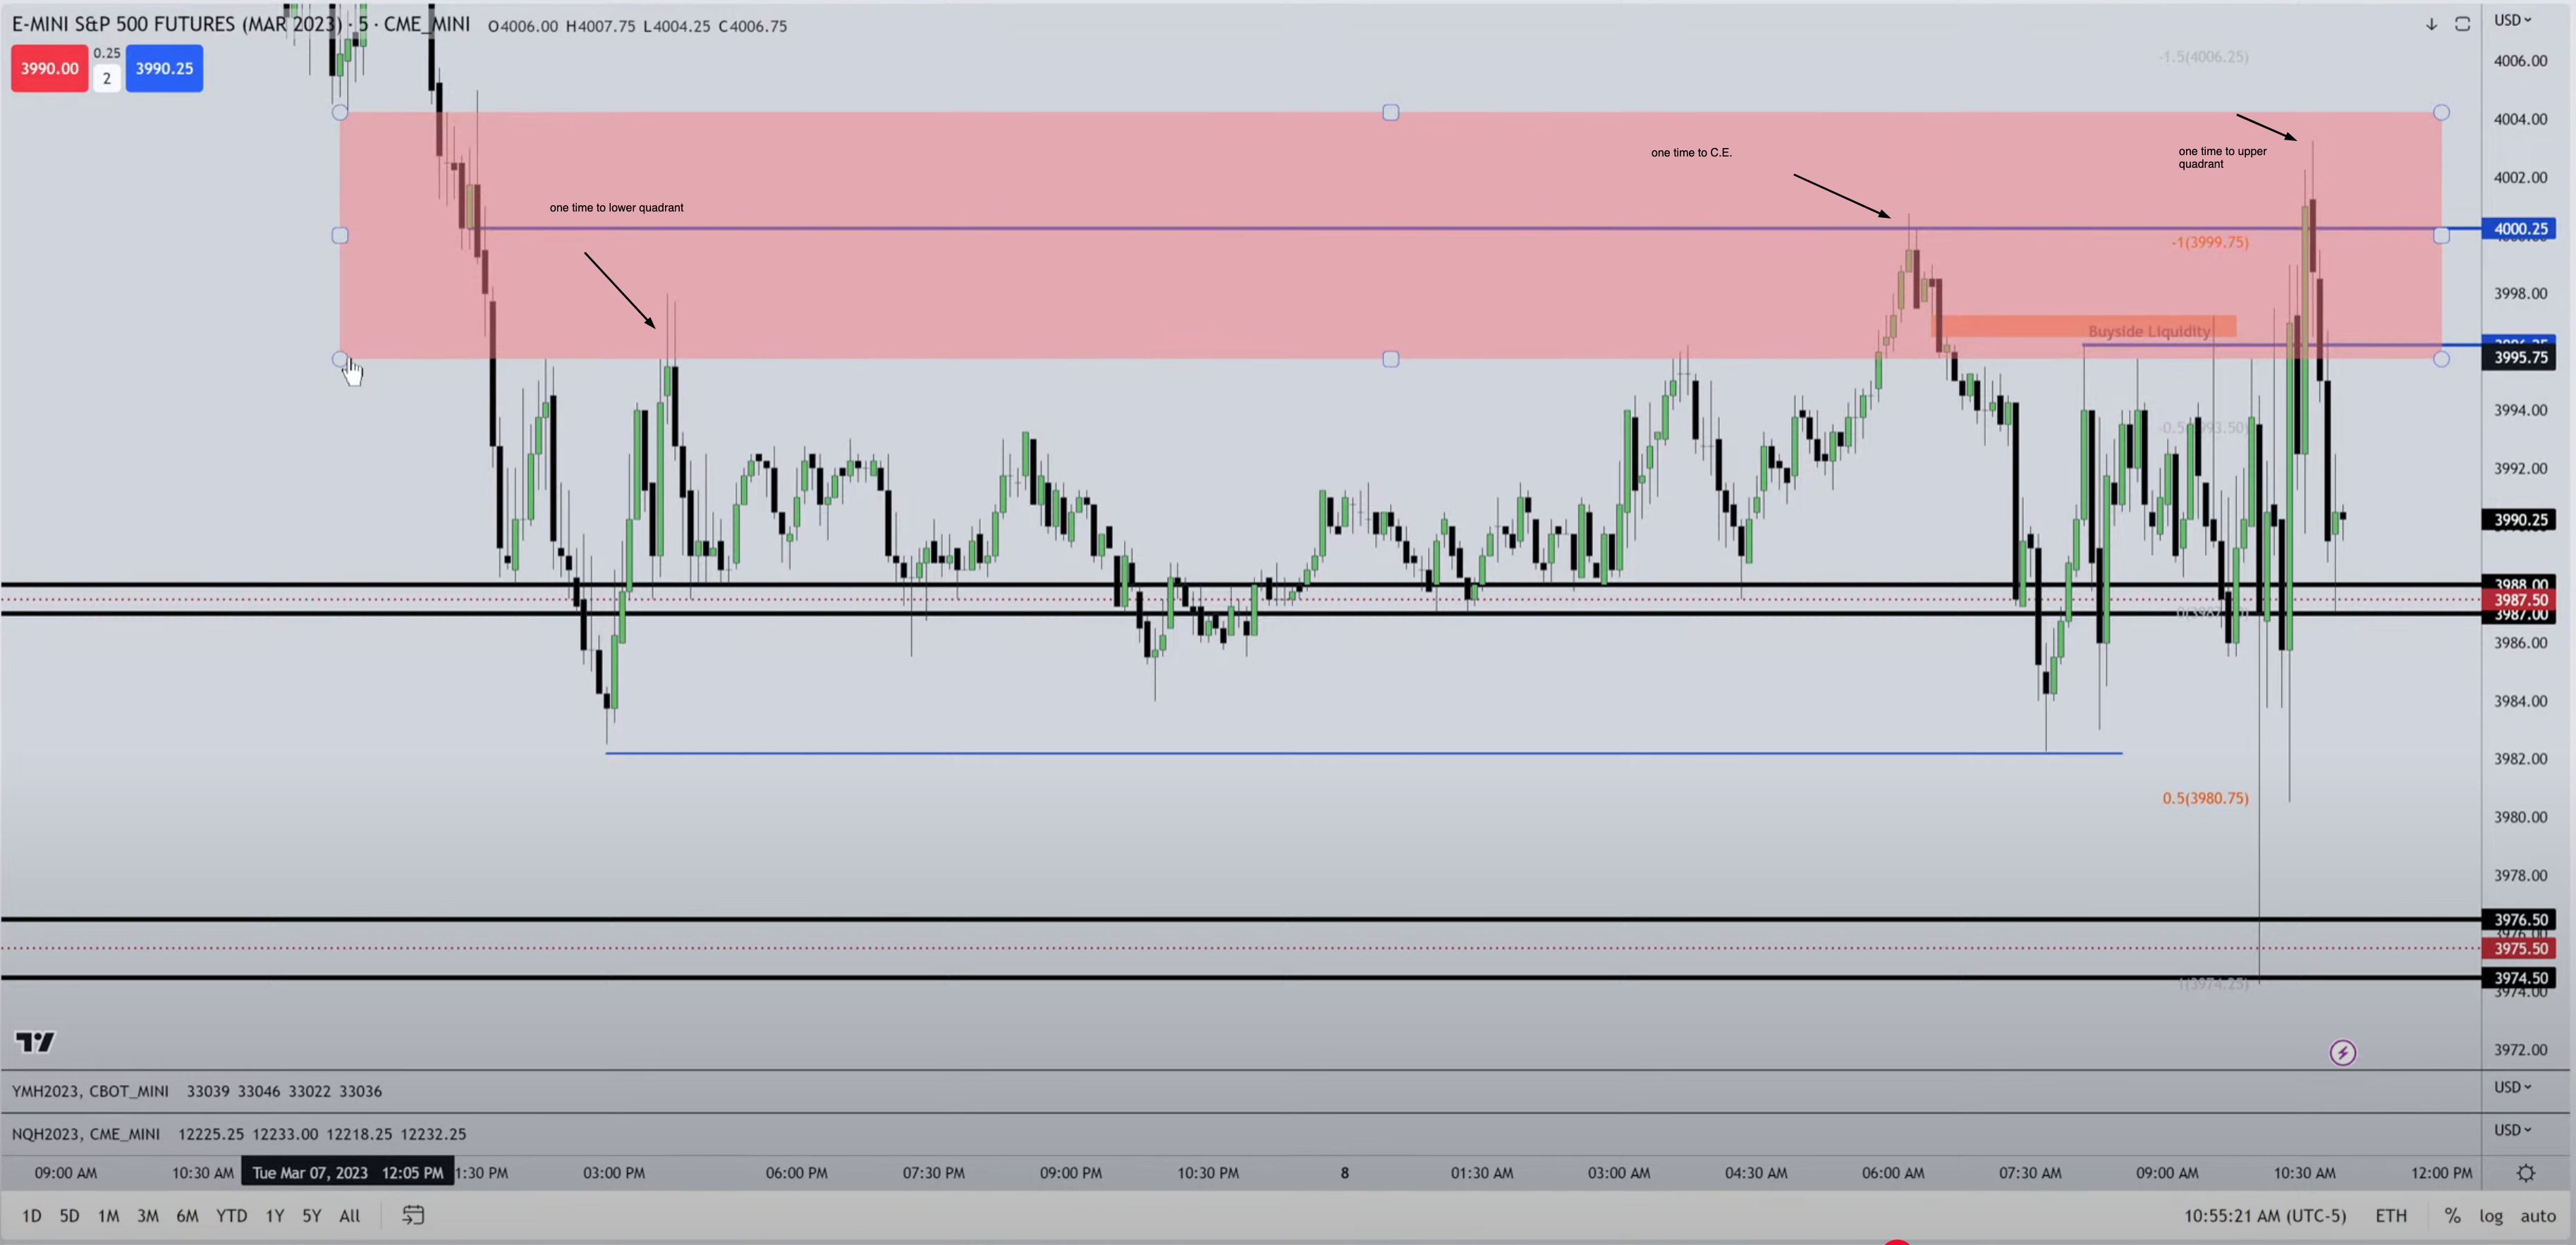The height and width of the screenshot is (1245, 2576).
Task: Click the 12:00 PM time axis label
Action: [2442, 1173]
